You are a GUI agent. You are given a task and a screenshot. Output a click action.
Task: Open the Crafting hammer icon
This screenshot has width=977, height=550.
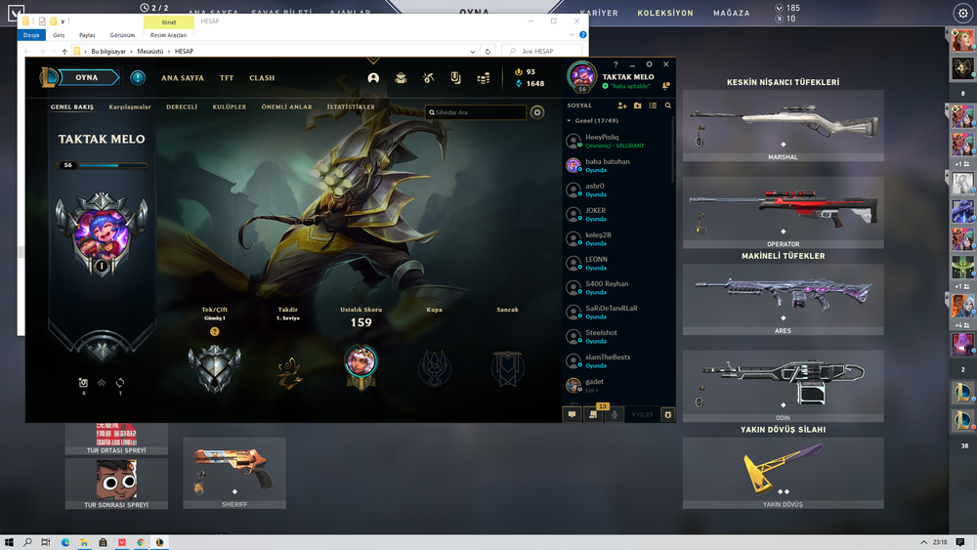428,78
